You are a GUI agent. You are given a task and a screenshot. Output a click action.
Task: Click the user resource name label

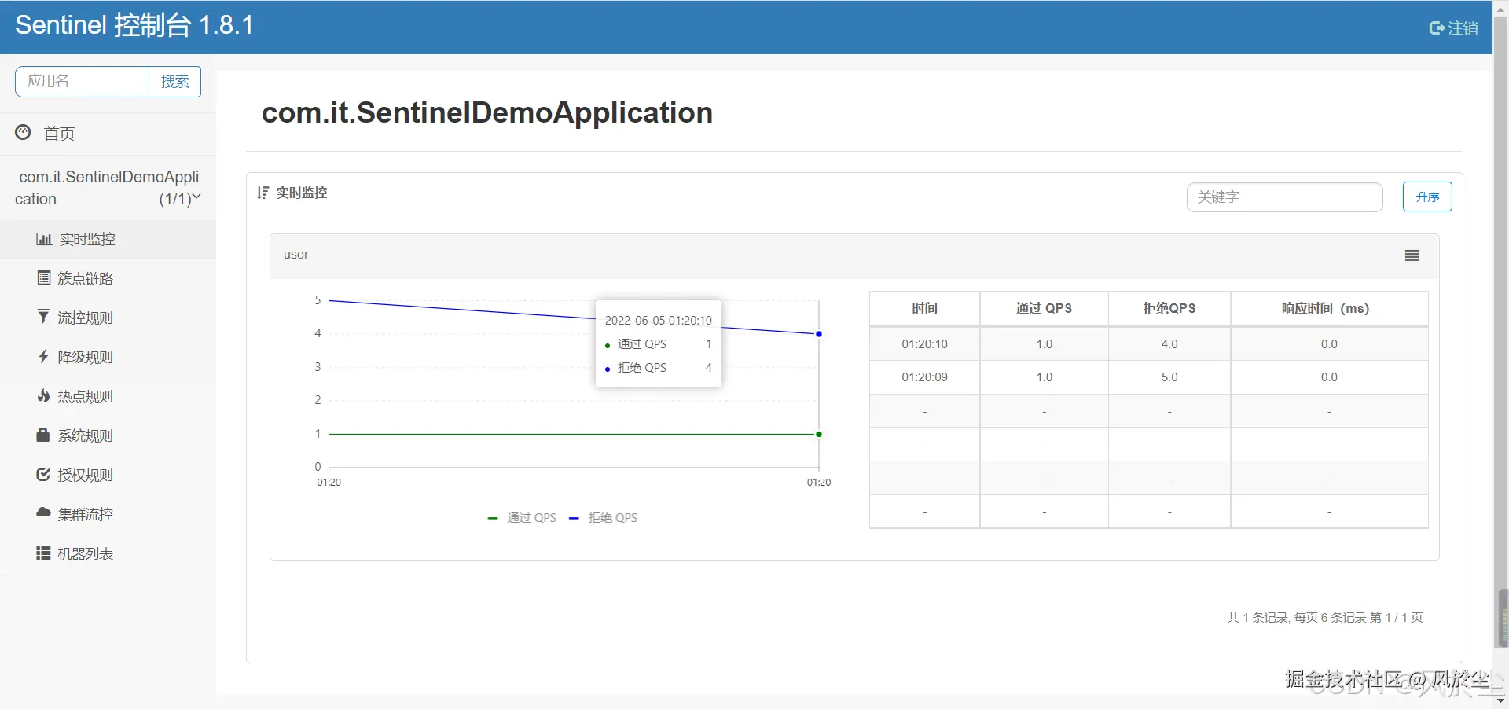point(296,255)
